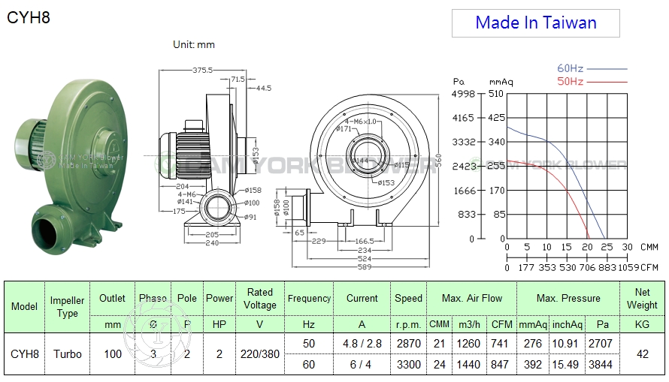669x382 pixels.
Task: Click the 392 mmAq cell
Action: (x=532, y=365)
